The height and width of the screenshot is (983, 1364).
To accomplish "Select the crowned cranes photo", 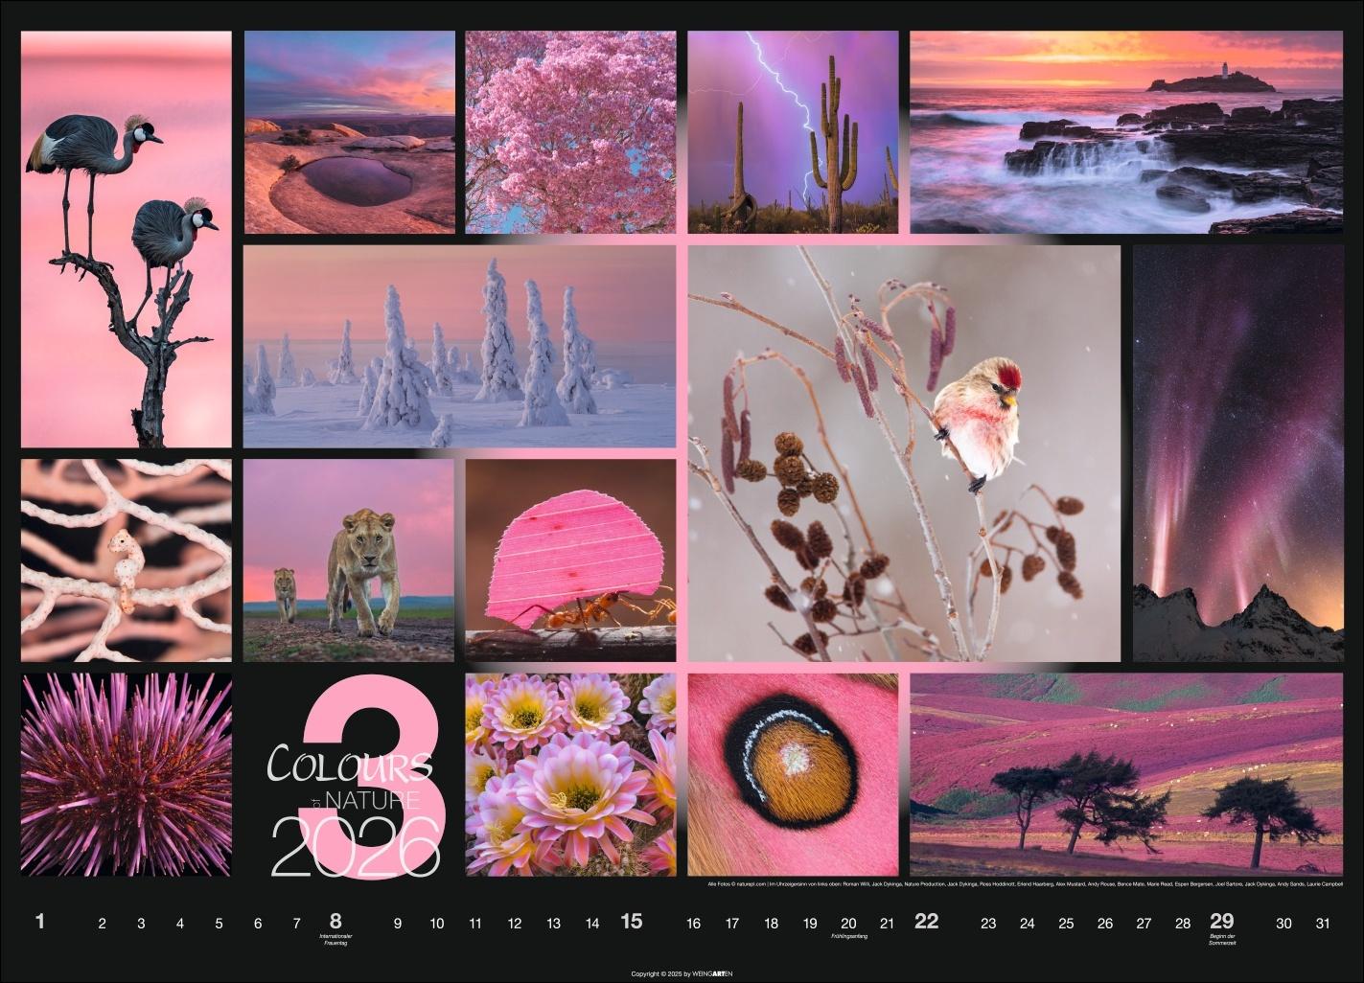I will pos(125,240).
